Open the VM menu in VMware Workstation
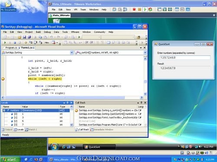The image size is (217, 162). (76, 10)
